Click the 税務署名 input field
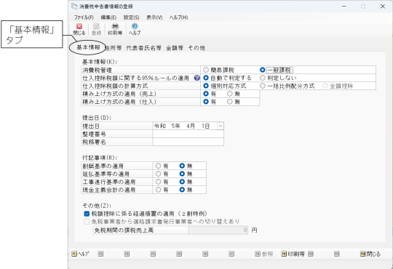Image resolution: width=393 pixels, height=269 pixels. pyautogui.click(x=188, y=142)
